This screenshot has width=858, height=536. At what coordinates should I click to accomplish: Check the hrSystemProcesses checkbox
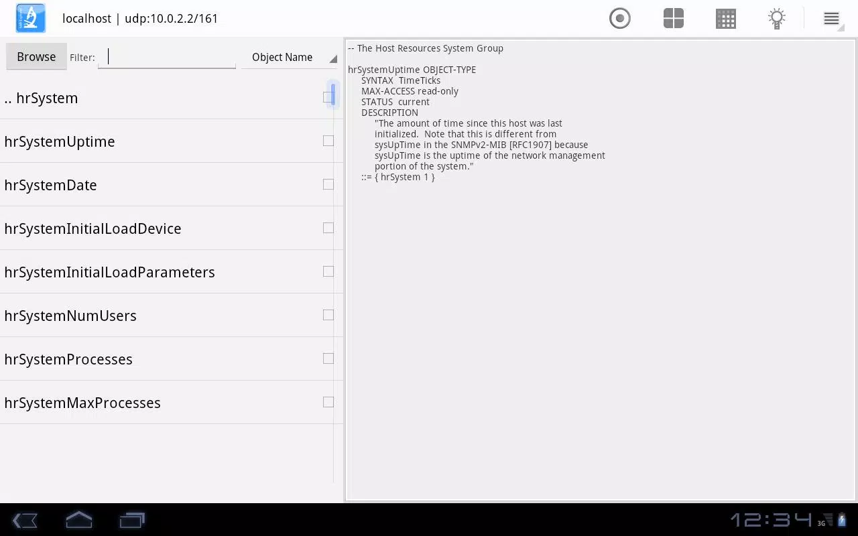328,358
